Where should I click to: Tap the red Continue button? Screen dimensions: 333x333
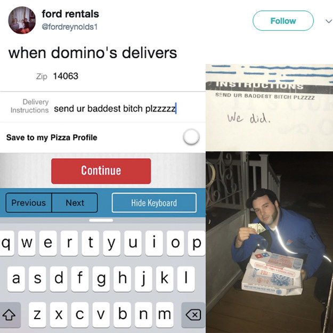pyautogui.click(x=101, y=171)
